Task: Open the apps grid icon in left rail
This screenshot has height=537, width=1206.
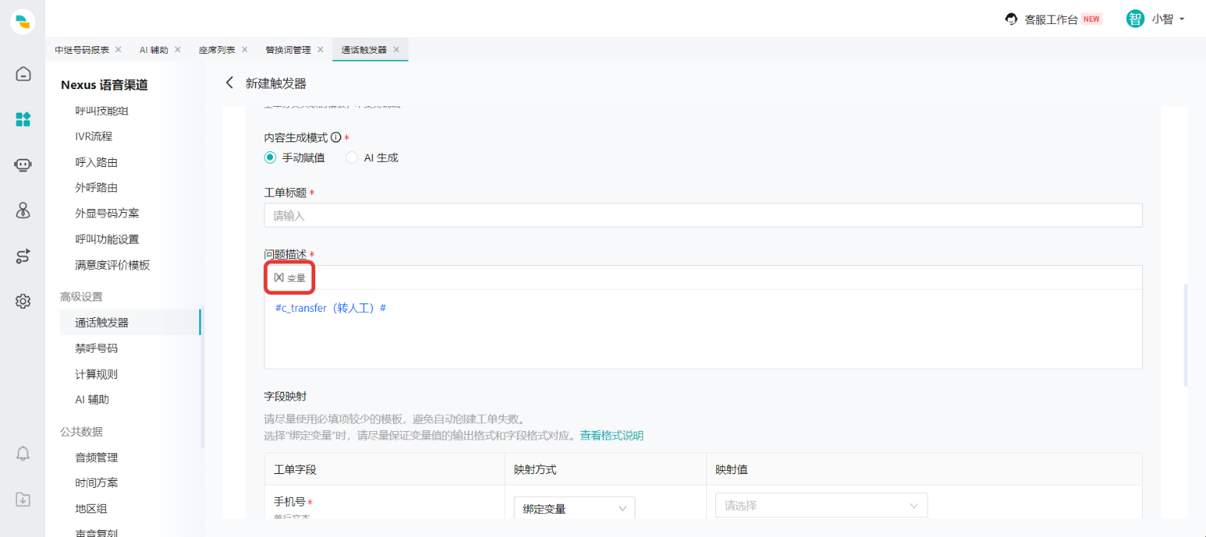Action: [x=23, y=119]
